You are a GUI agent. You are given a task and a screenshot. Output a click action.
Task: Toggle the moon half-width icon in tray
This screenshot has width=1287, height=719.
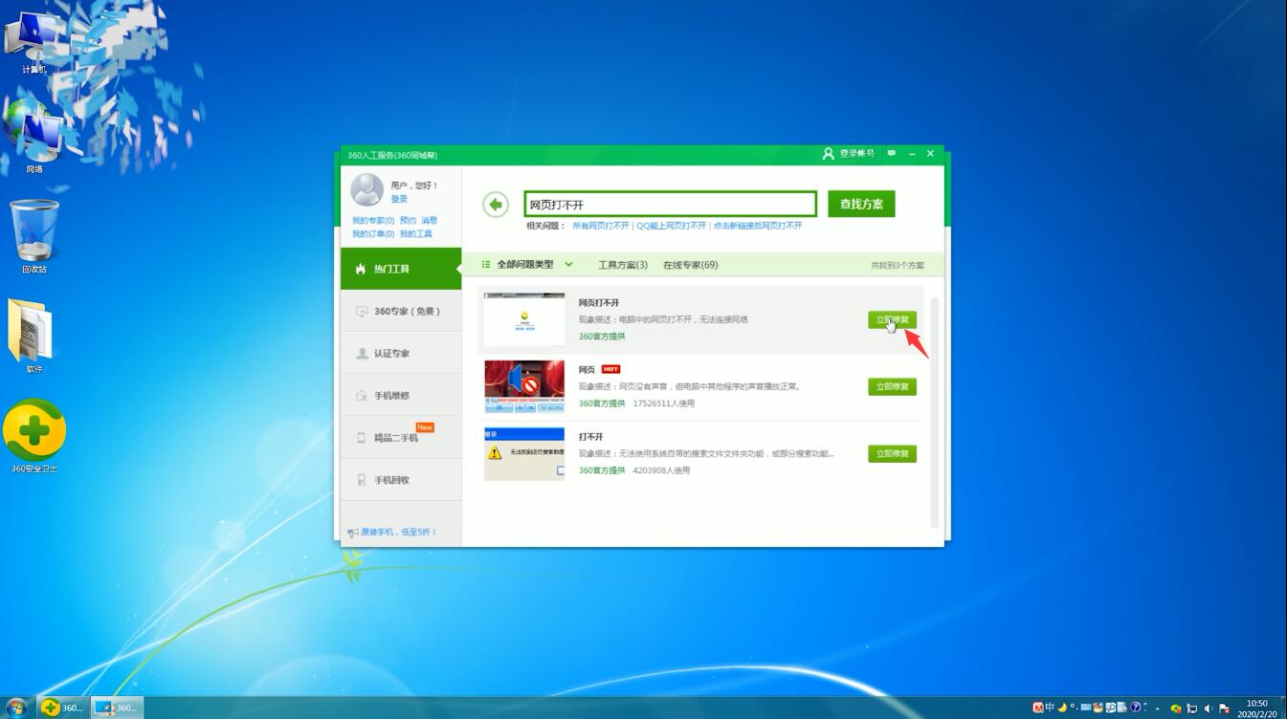point(1062,708)
